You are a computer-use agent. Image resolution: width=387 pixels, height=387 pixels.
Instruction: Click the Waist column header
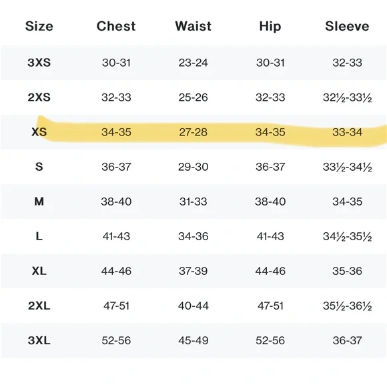pos(193,26)
